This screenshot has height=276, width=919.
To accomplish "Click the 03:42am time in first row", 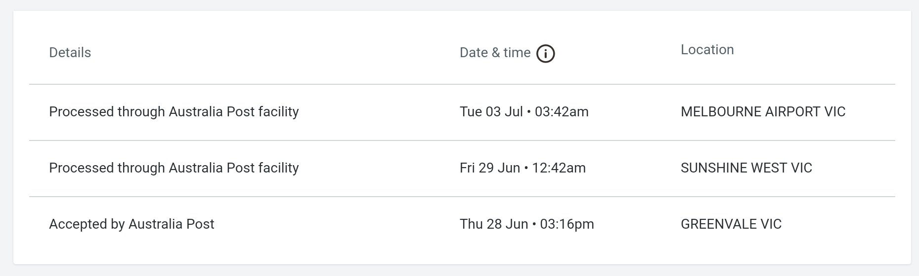I will point(562,112).
